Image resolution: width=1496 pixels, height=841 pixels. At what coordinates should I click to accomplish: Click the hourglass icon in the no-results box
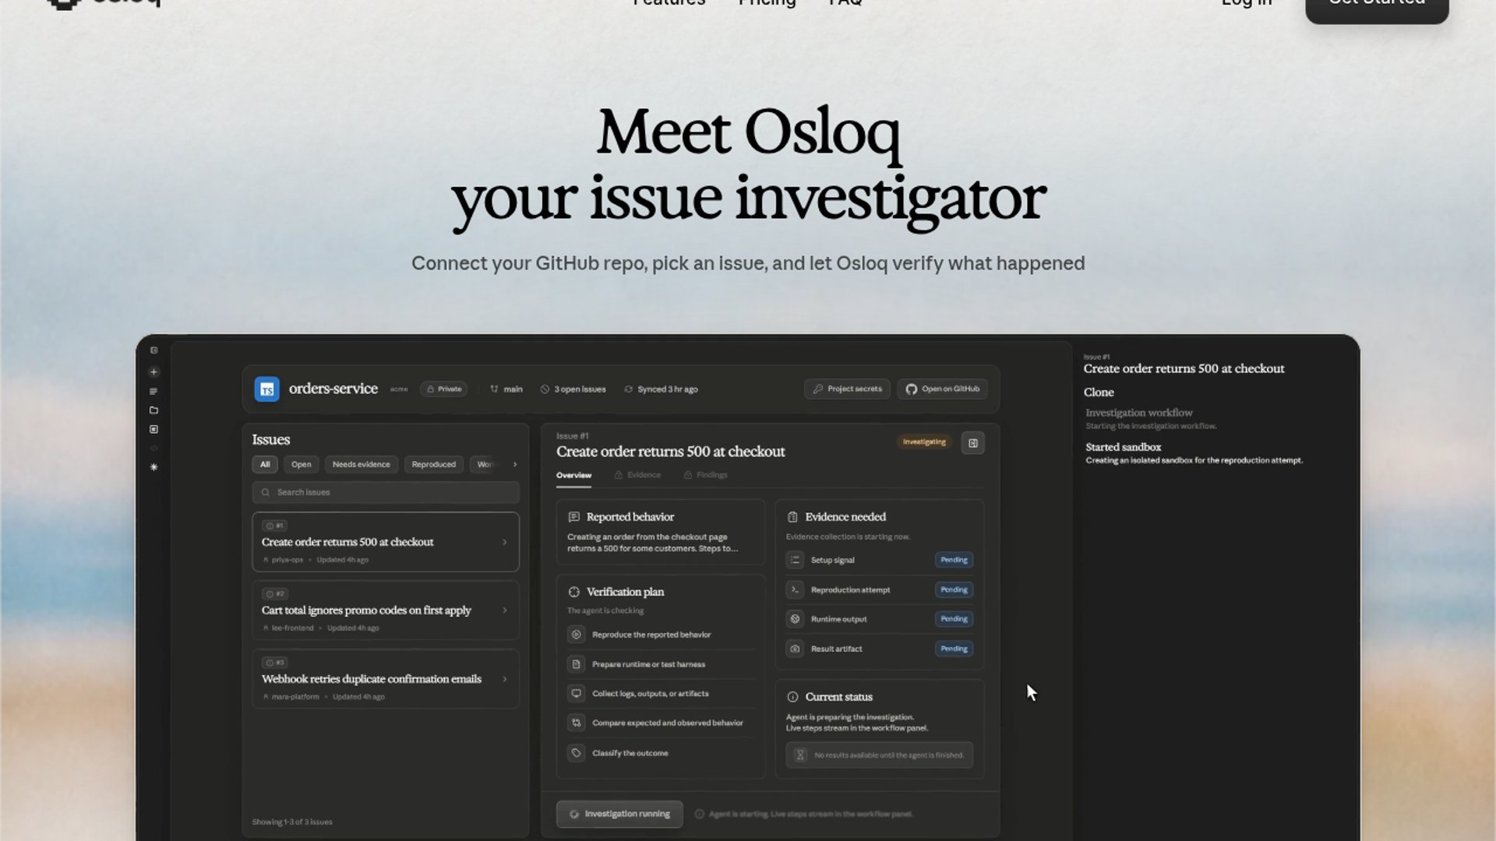tap(800, 755)
